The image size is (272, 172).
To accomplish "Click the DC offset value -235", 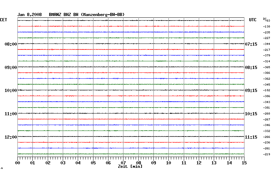I will click(x=267, y=32).
